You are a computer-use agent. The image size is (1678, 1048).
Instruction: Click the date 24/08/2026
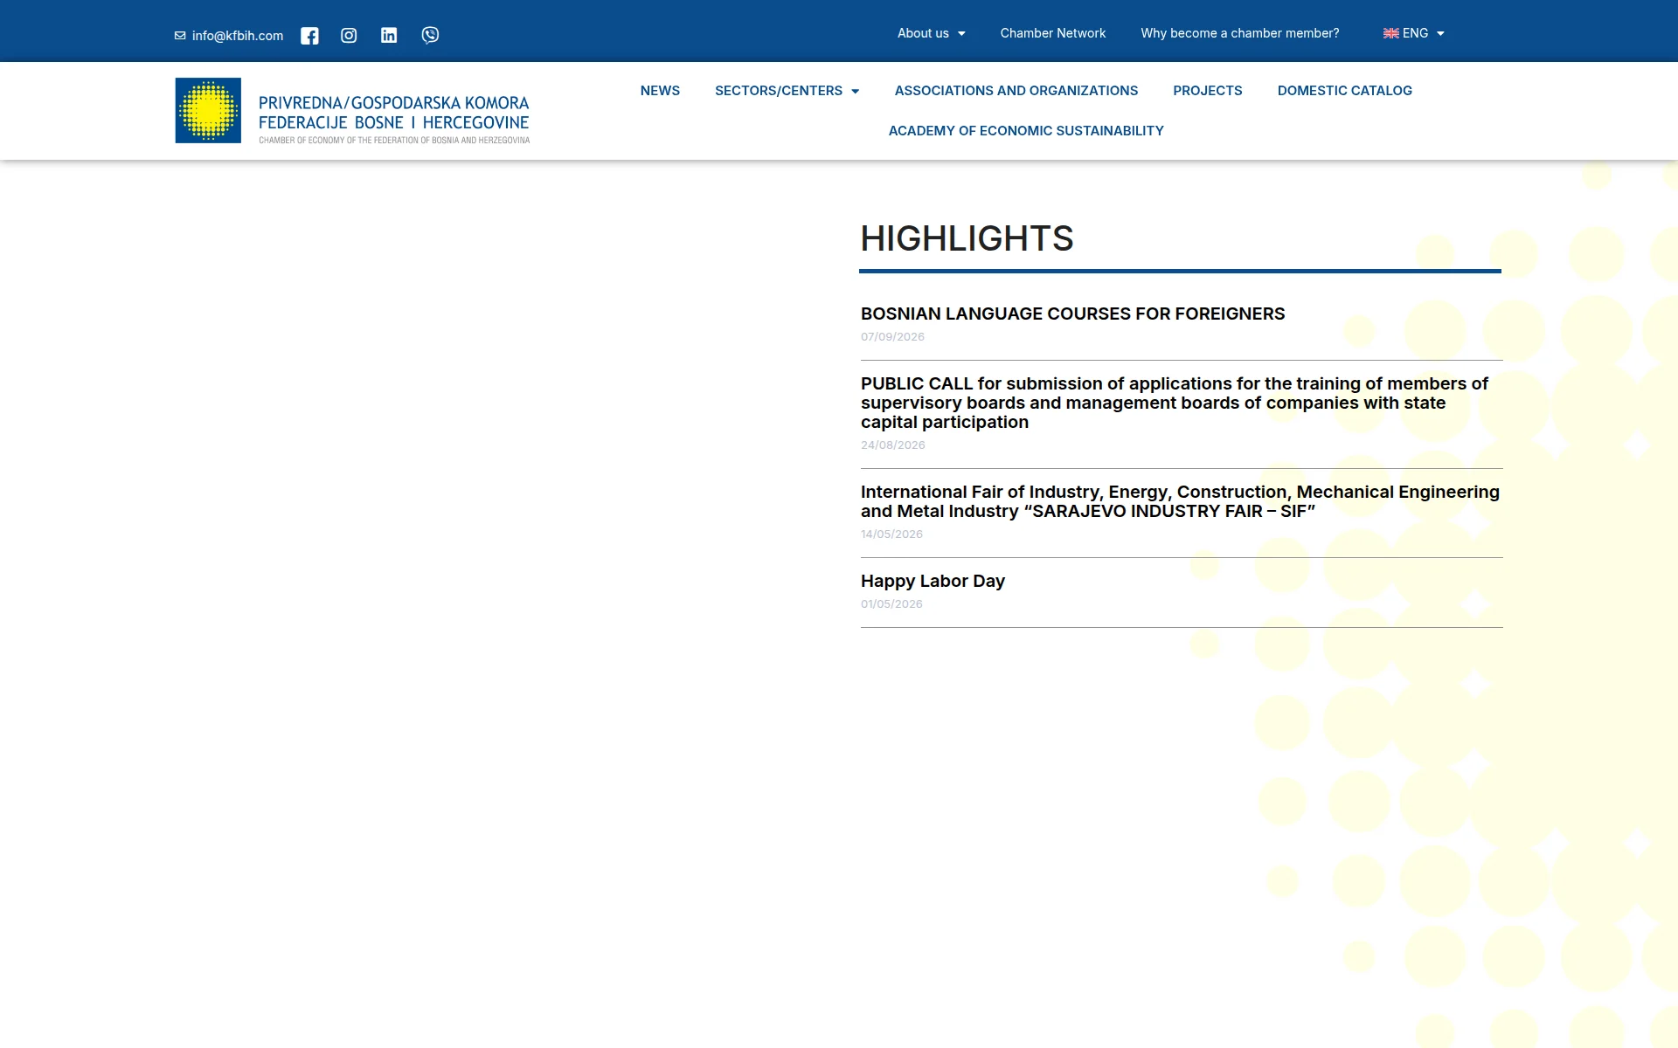click(892, 445)
